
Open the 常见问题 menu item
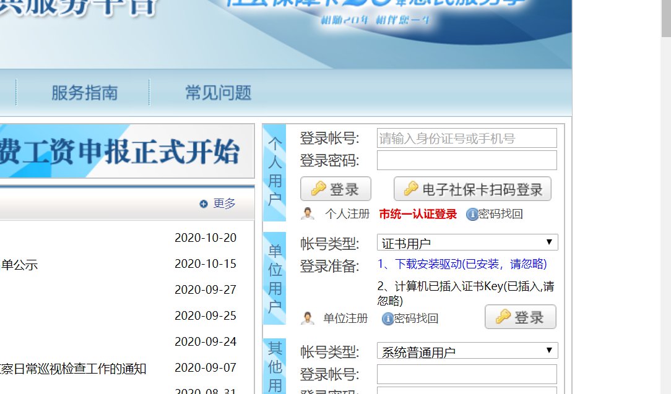[x=218, y=93]
